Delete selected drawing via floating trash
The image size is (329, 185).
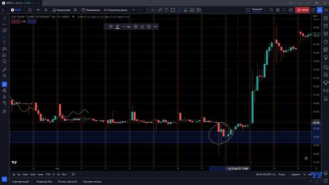[149, 27]
